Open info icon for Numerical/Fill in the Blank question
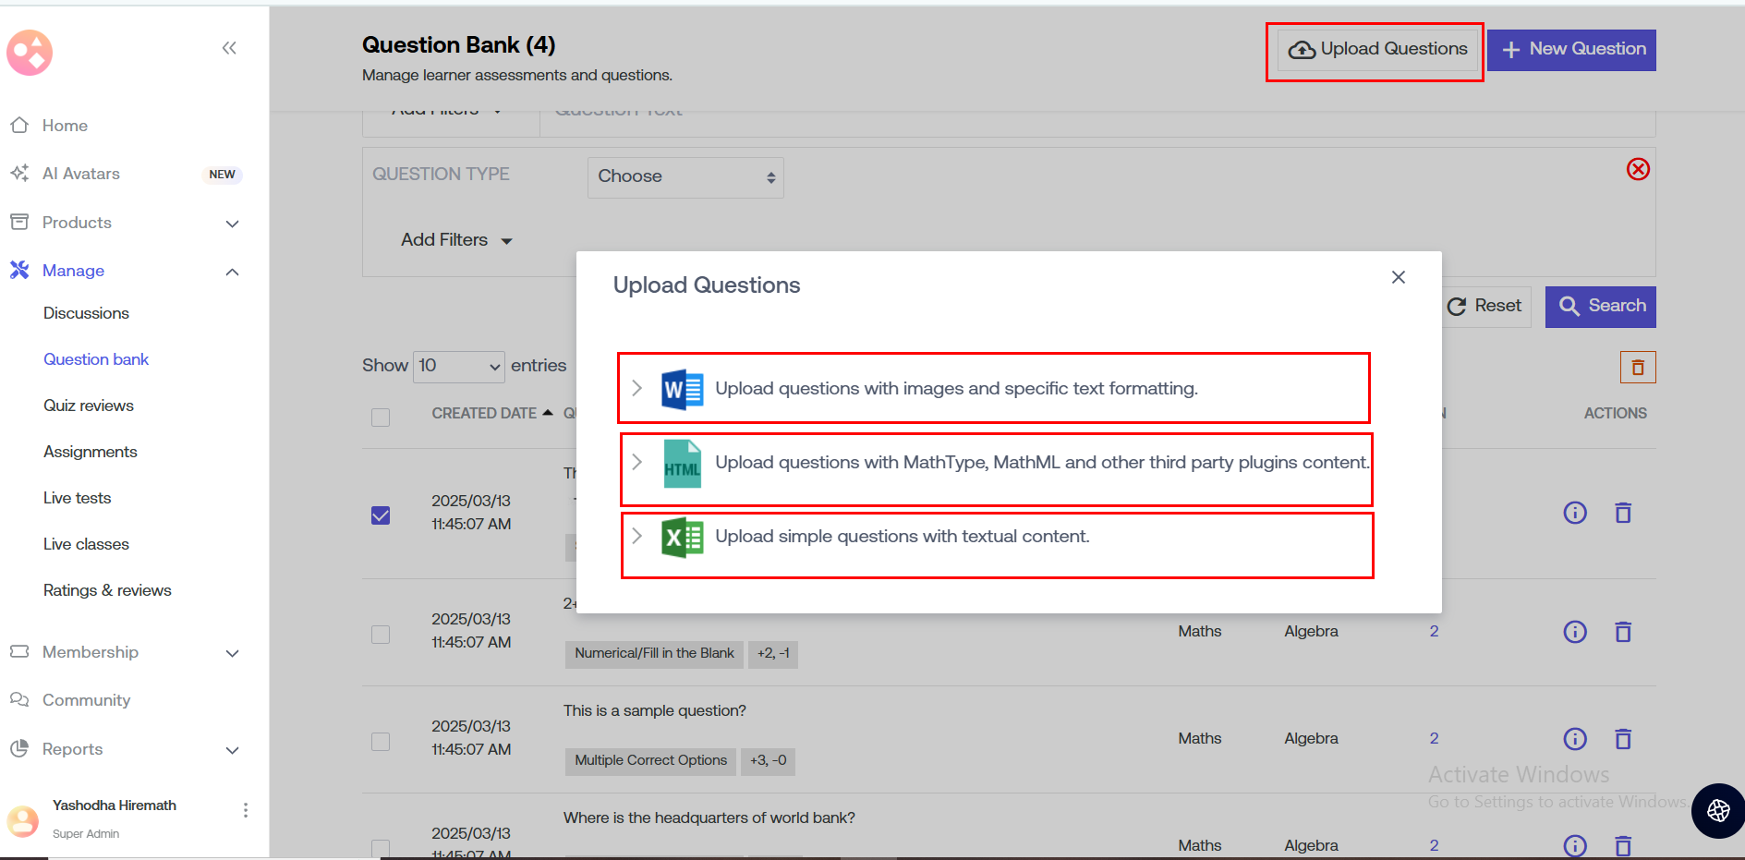The image size is (1745, 860). (1574, 632)
